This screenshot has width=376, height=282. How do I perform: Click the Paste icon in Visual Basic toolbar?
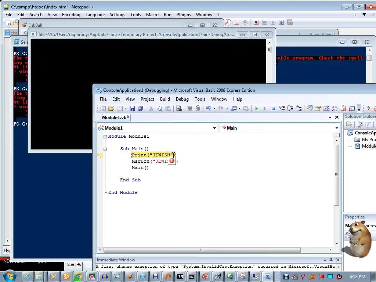pos(168,108)
